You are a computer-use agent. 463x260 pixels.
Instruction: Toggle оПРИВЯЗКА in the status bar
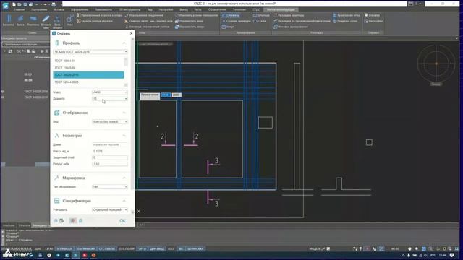tap(64, 248)
